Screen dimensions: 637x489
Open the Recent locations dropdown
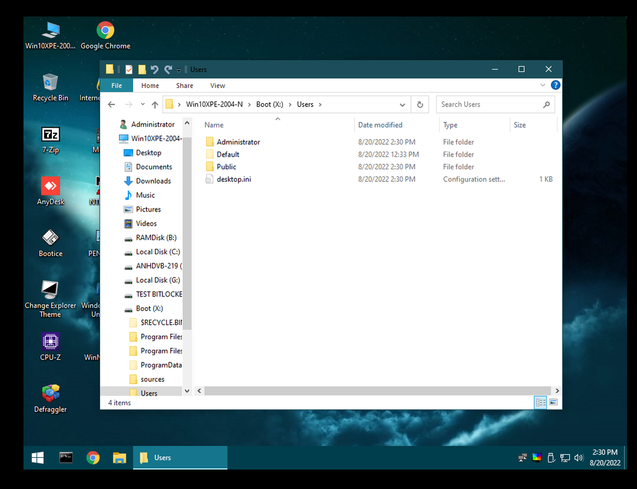pos(142,105)
